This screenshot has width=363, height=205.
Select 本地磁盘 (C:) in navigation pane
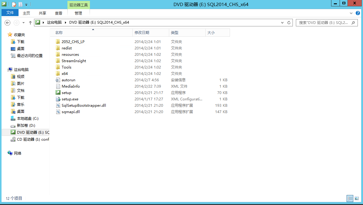pyautogui.click(x=27, y=118)
